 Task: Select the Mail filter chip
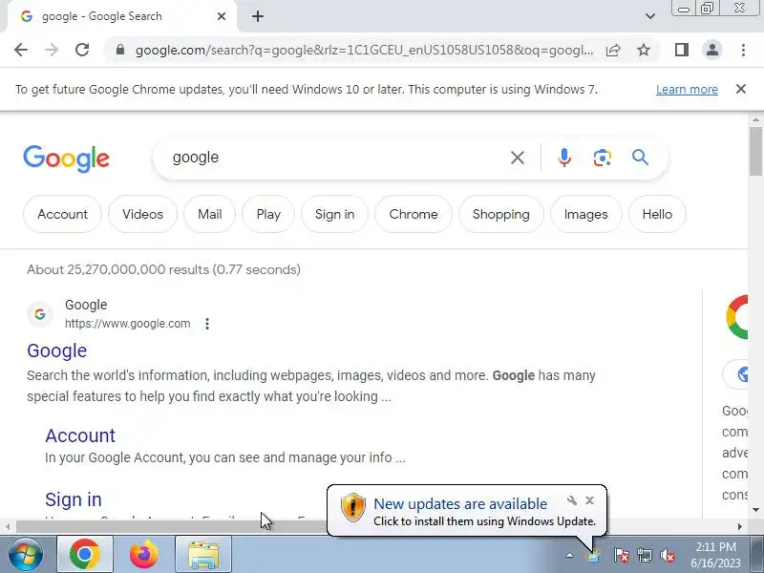pos(209,214)
